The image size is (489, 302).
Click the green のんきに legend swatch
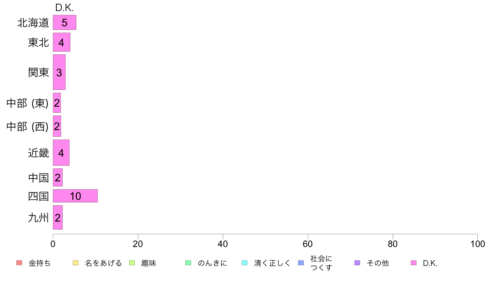click(x=189, y=263)
